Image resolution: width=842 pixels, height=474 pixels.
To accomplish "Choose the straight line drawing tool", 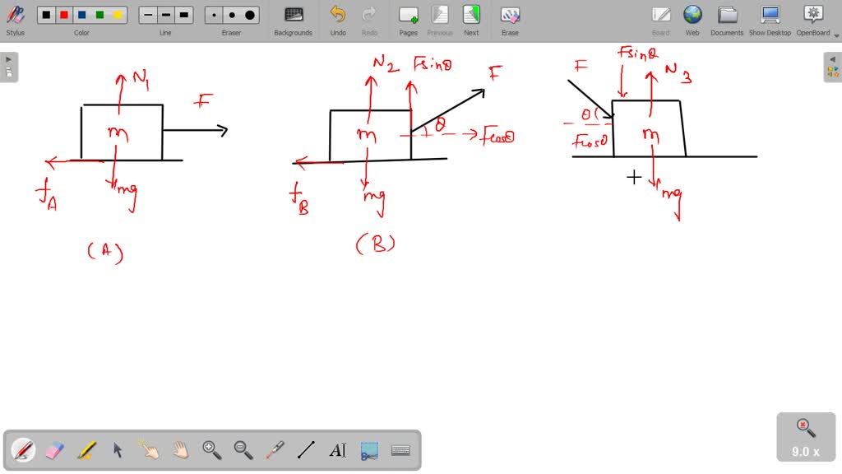I will click(306, 450).
